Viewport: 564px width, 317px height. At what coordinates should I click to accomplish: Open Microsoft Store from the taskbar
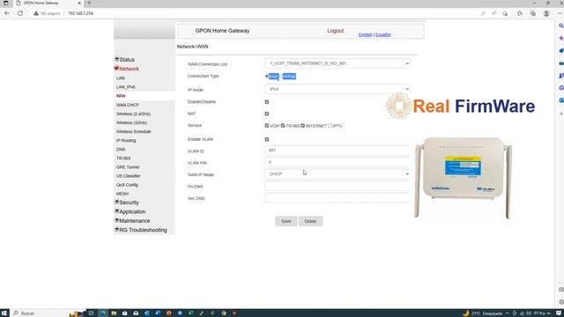pos(124,313)
